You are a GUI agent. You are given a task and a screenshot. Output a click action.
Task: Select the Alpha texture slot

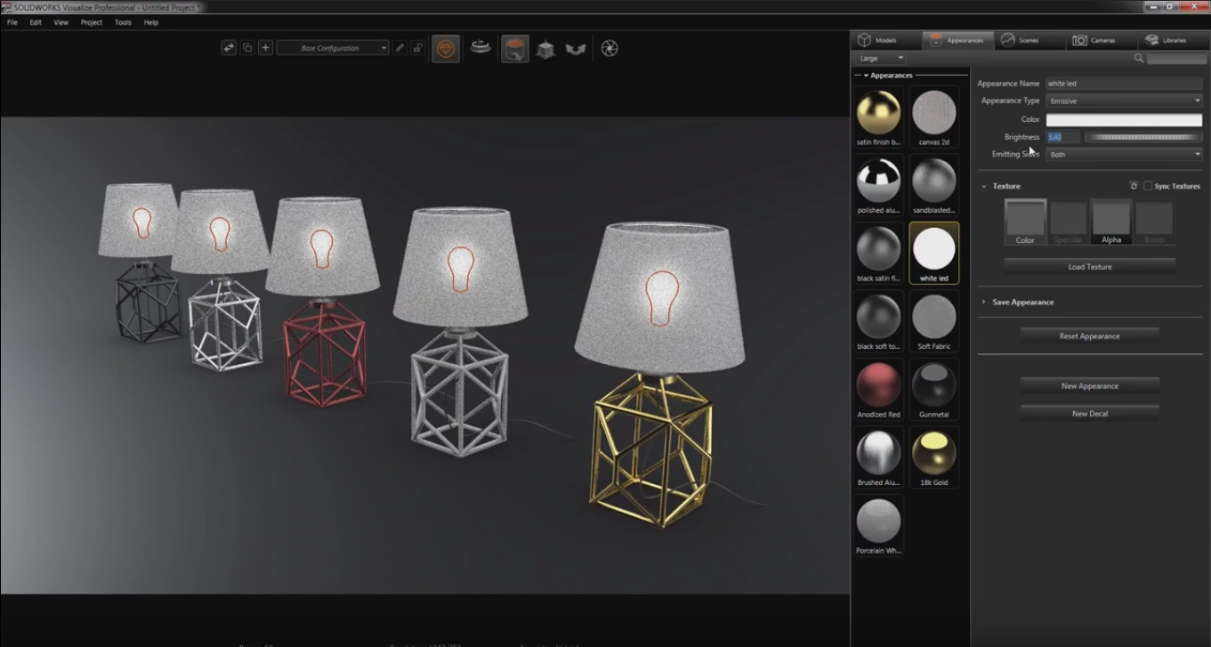click(x=1111, y=222)
